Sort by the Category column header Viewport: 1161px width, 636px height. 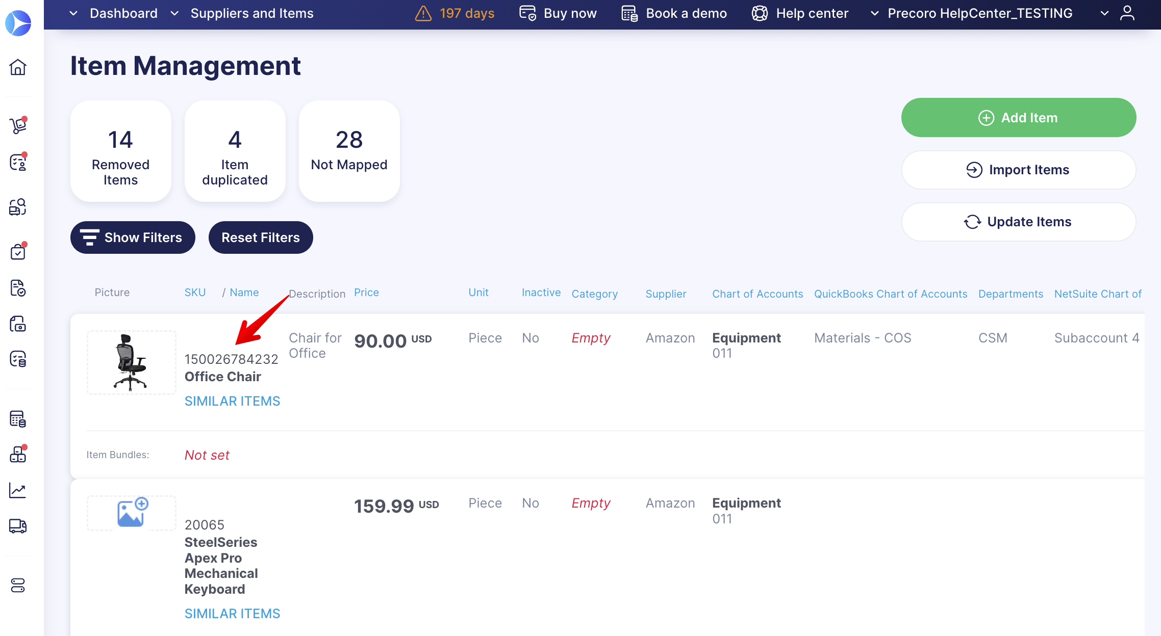(594, 294)
